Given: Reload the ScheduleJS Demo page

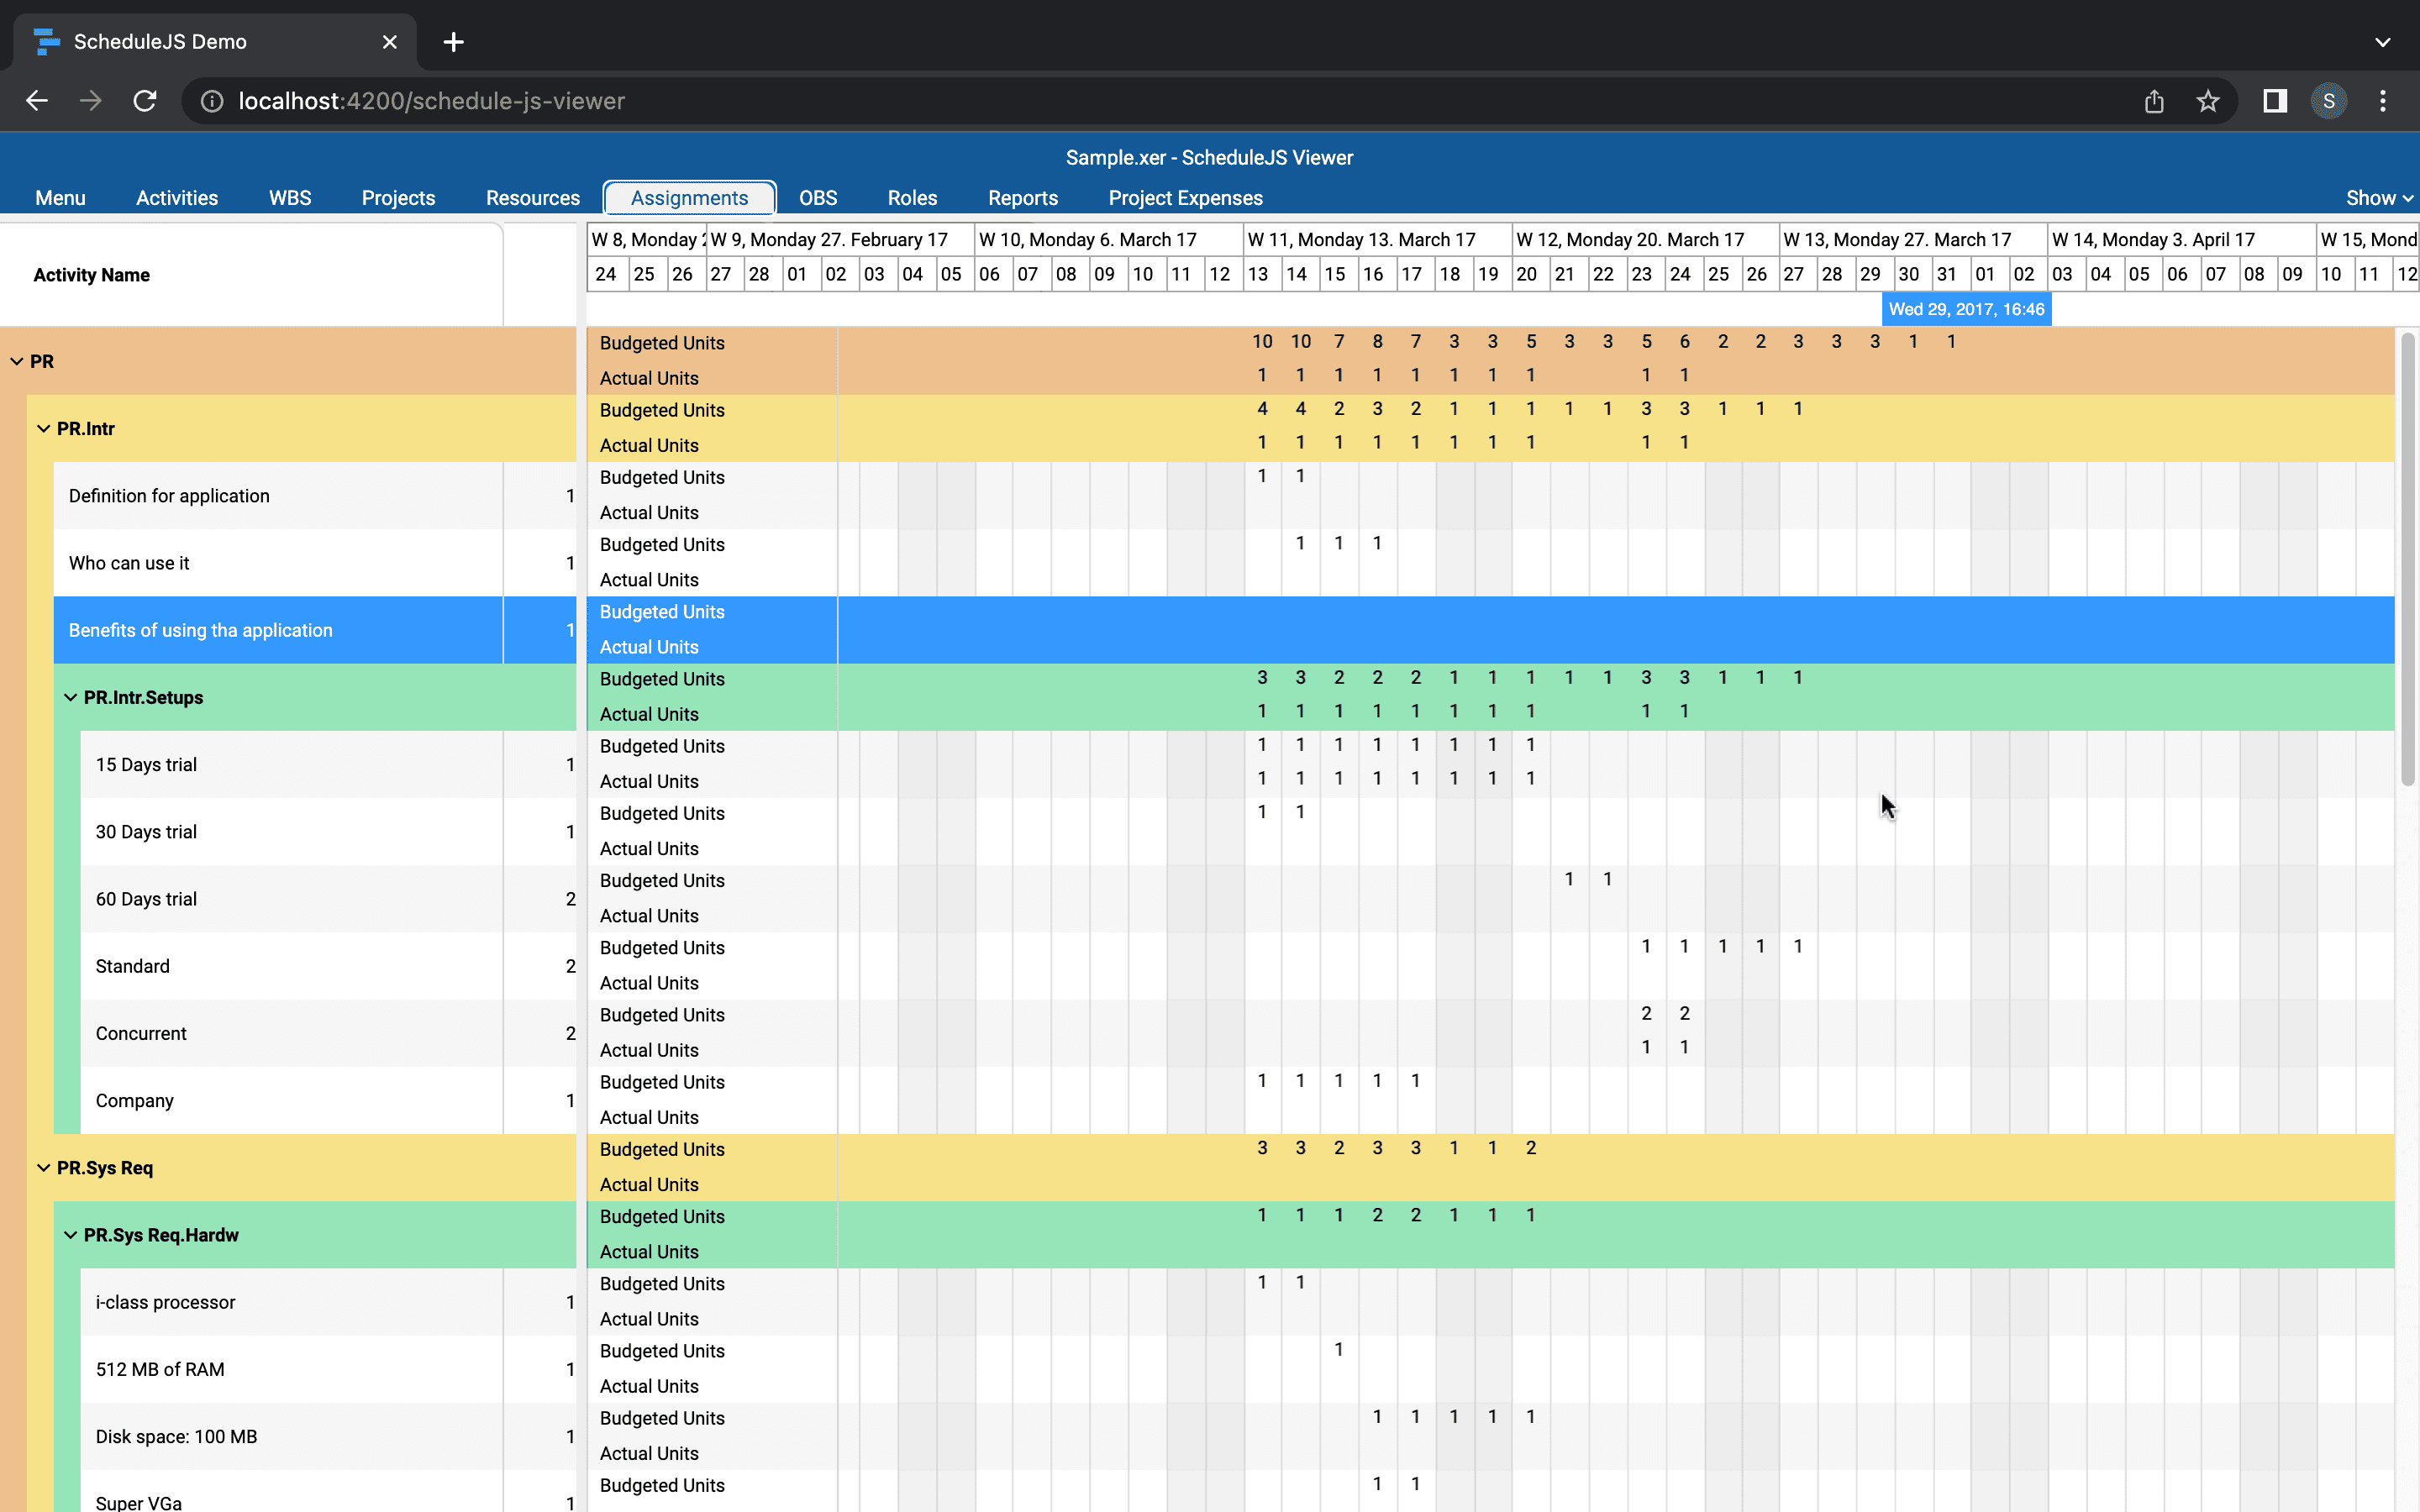Looking at the screenshot, I should pyautogui.click(x=145, y=100).
